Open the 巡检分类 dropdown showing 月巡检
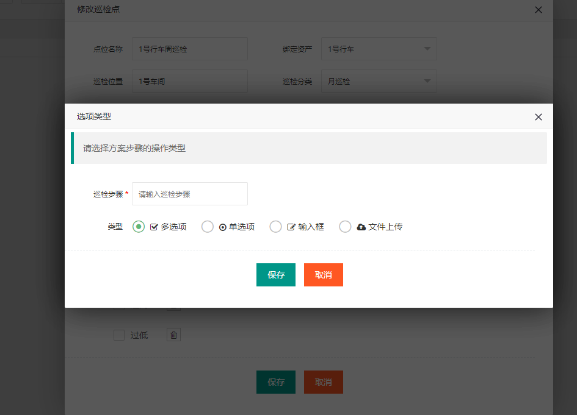The height and width of the screenshot is (415, 577). [x=379, y=81]
